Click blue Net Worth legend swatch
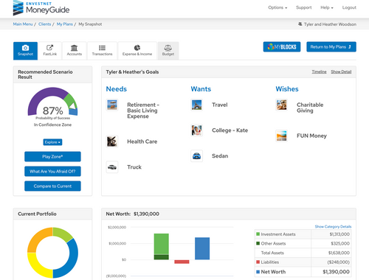Image resolution: width=369 pixels, height=280 pixels. 258,272
